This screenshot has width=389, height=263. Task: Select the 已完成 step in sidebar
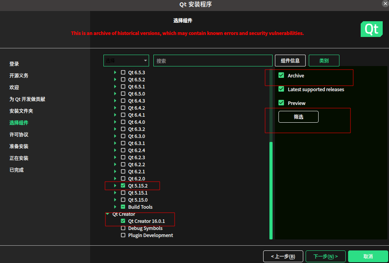(17, 170)
